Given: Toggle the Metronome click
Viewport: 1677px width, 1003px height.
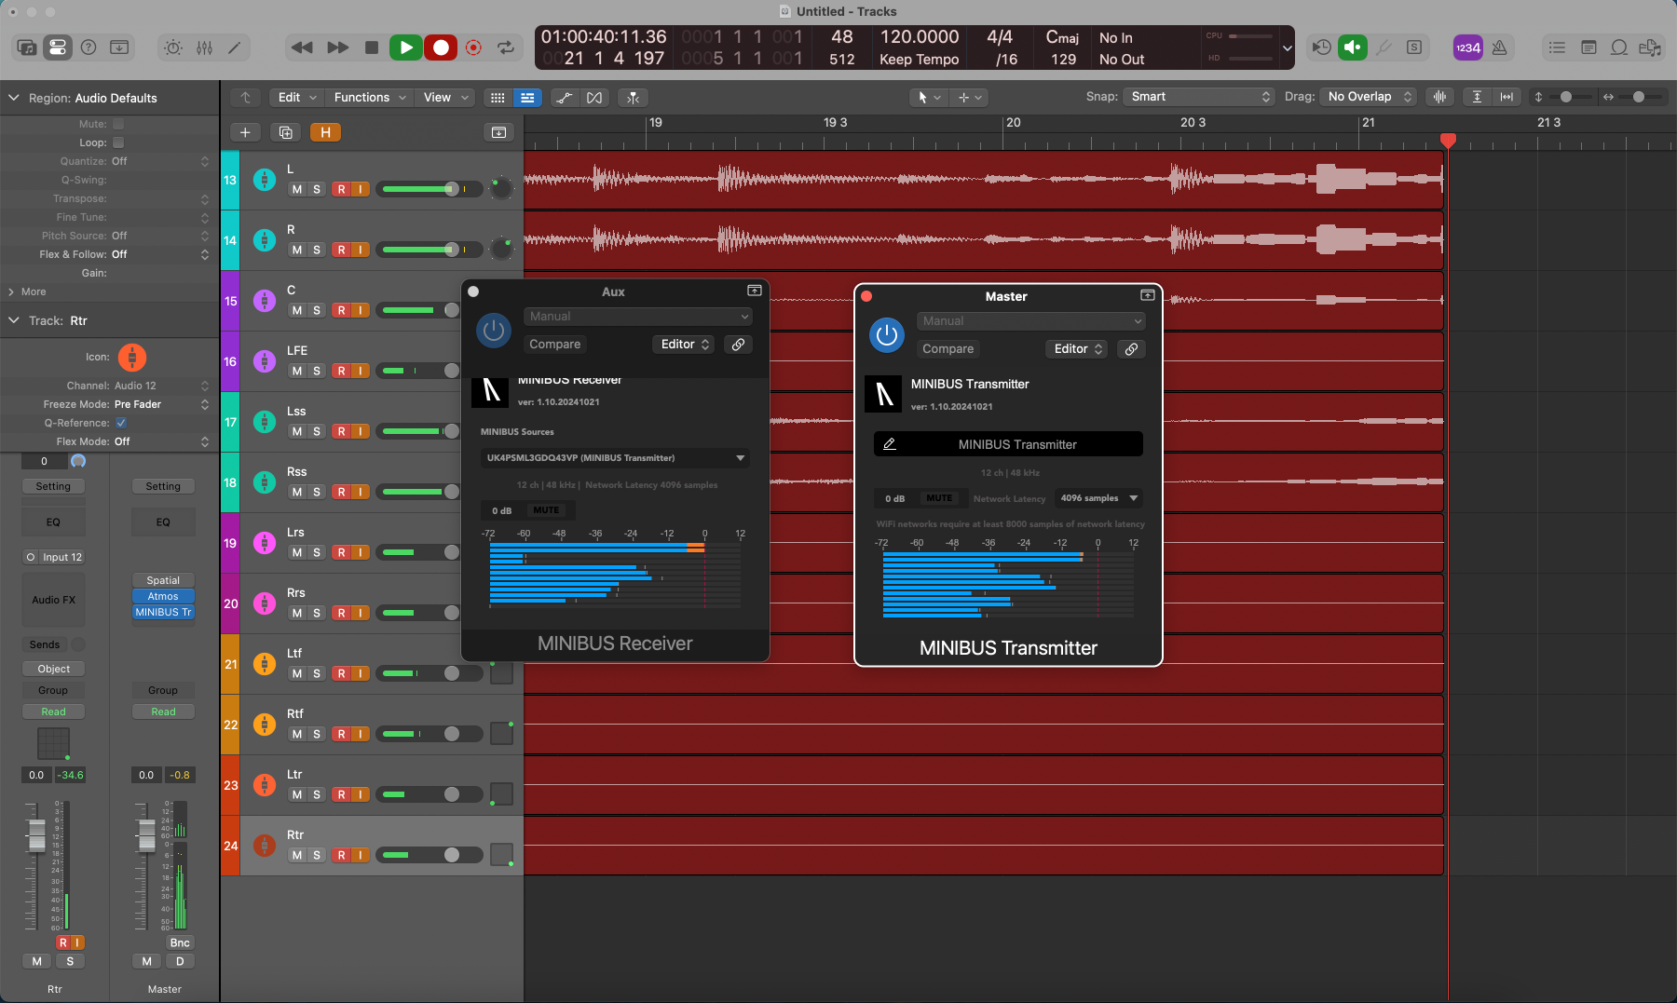Looking at the screenshot, I should point(1500,47).
